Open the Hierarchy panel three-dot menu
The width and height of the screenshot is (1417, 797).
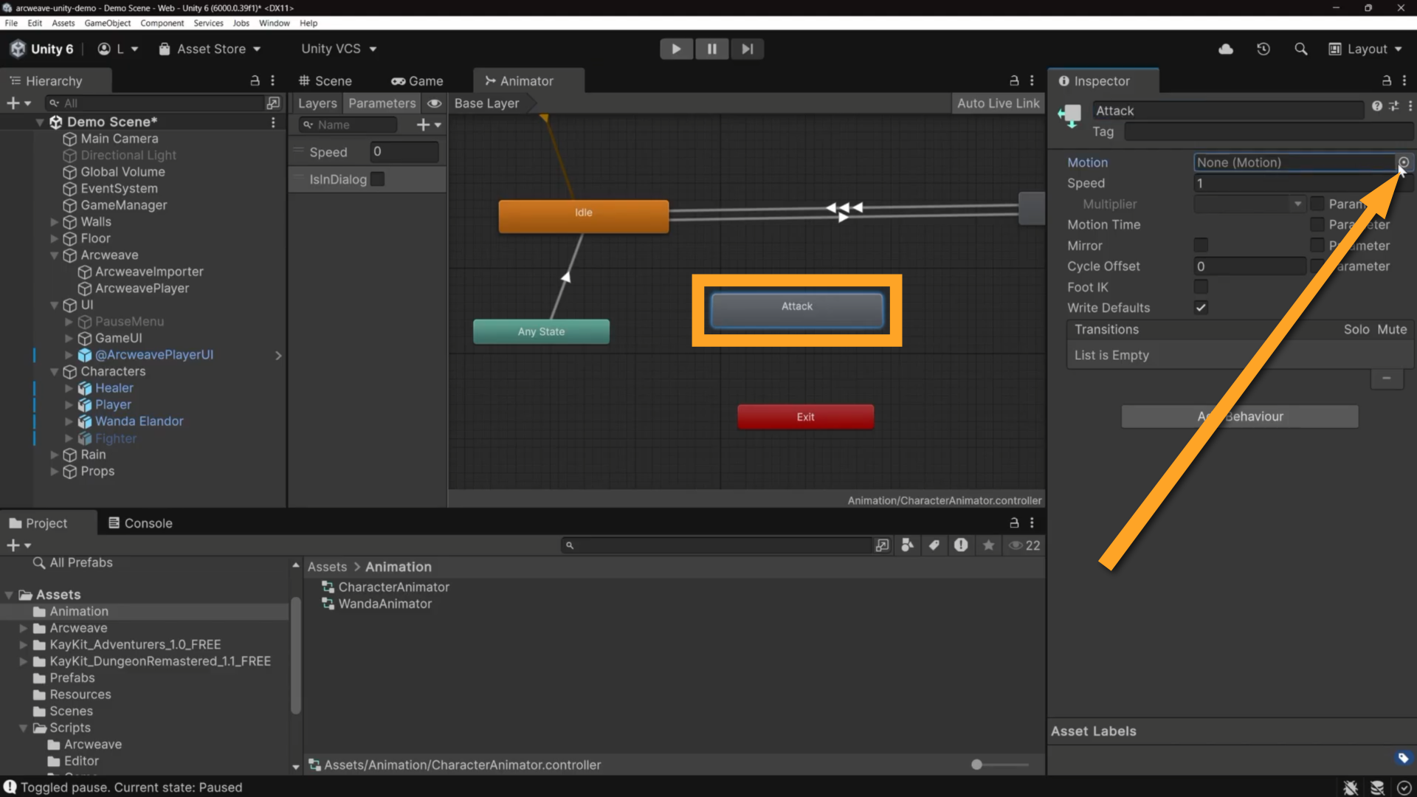pos(272,80)
